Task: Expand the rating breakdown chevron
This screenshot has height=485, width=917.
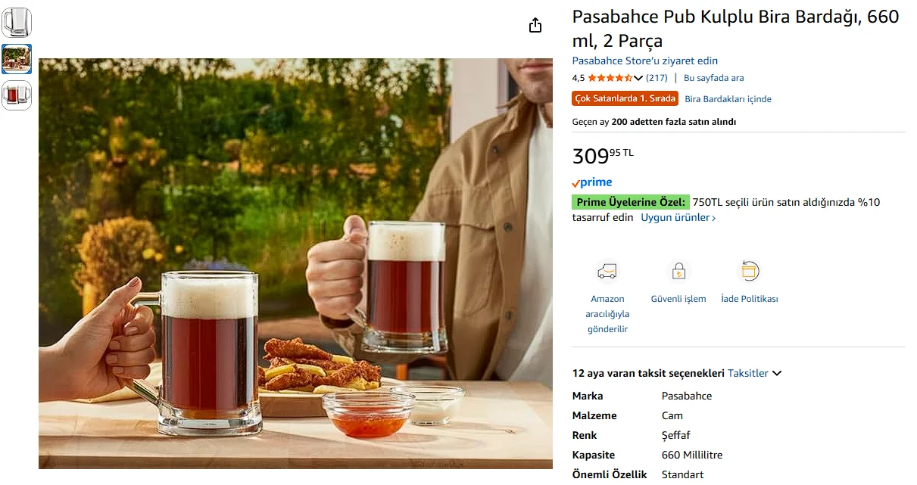Action: 638,78
